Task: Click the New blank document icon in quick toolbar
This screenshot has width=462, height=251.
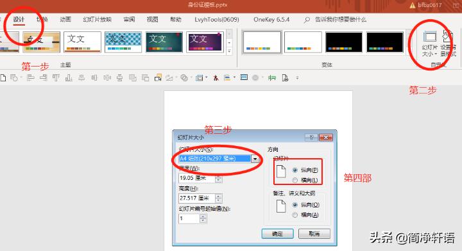Action: tap(3, 78)
